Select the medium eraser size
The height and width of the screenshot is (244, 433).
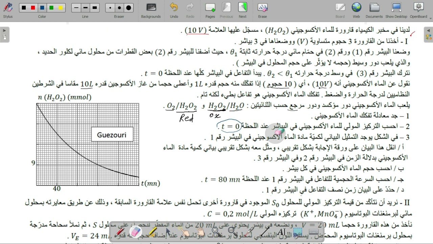click(x=119, y=7)
